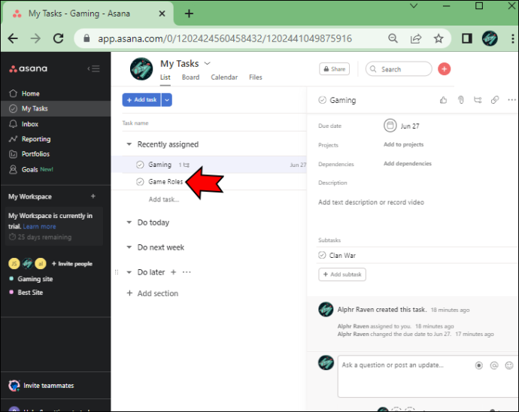Bookmark this page with star icon
Image resolution: width=519 pixels, height=412 pixels.
(x=439, y=38)
